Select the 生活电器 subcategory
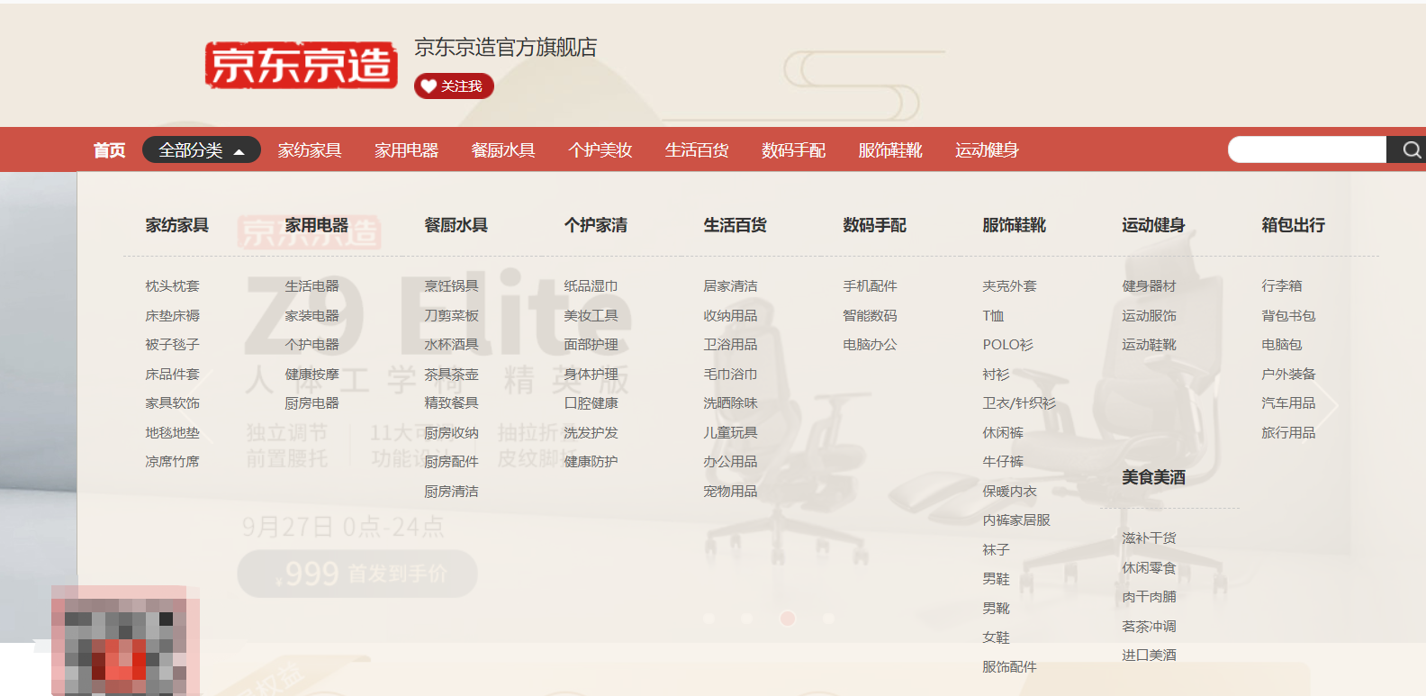Screen dimensions: 1426x696 [x=312, y=286]
